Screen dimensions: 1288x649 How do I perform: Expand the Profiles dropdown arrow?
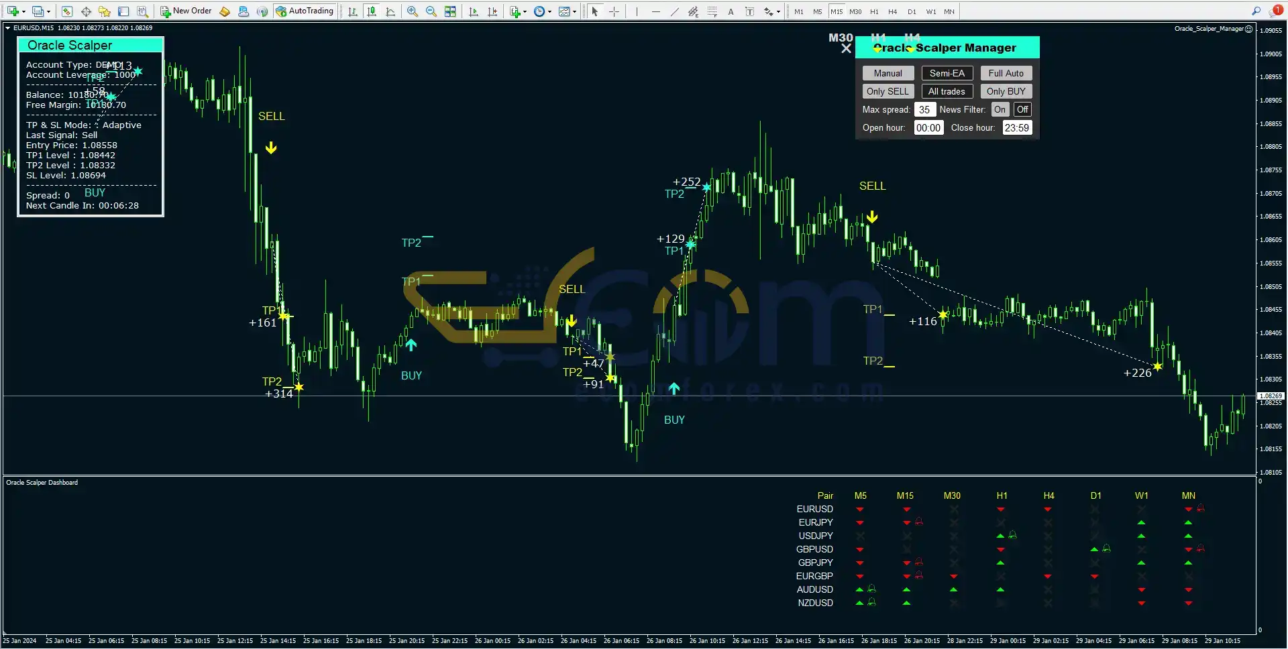click(48, 11)
